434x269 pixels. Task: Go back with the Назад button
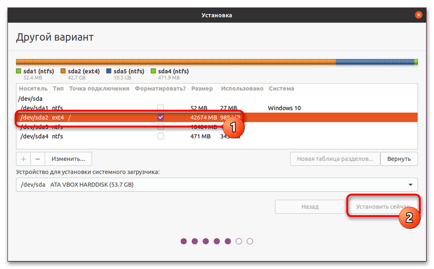[309, 207]
